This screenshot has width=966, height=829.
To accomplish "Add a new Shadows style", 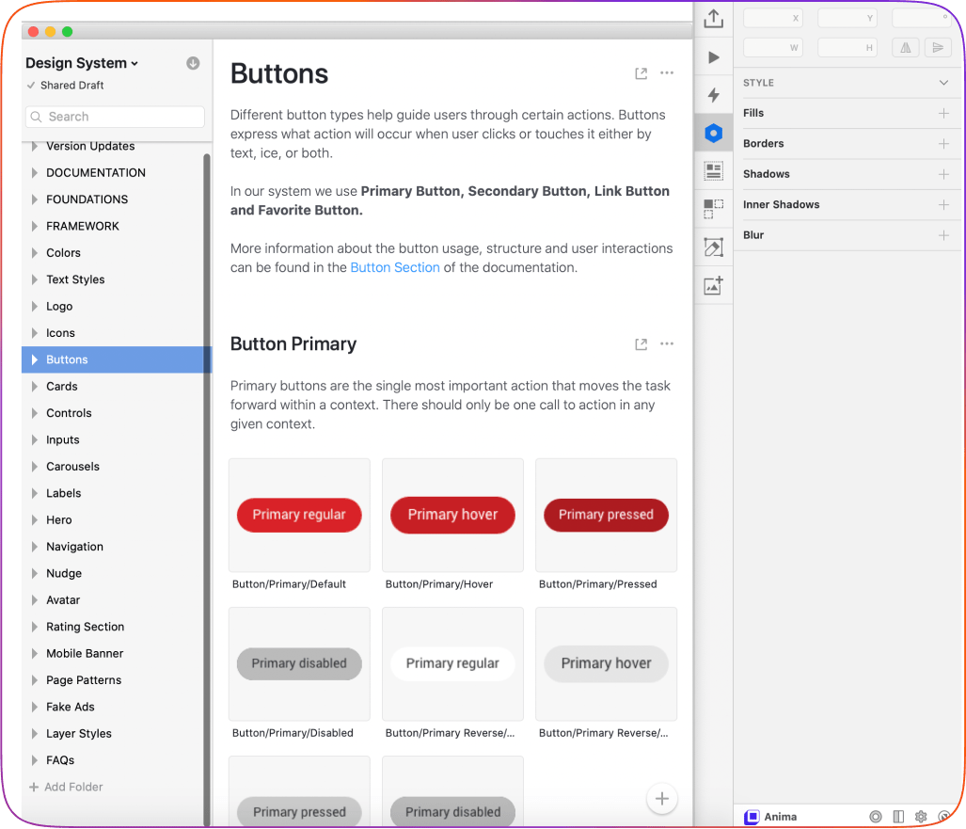I will click(943, 174).
